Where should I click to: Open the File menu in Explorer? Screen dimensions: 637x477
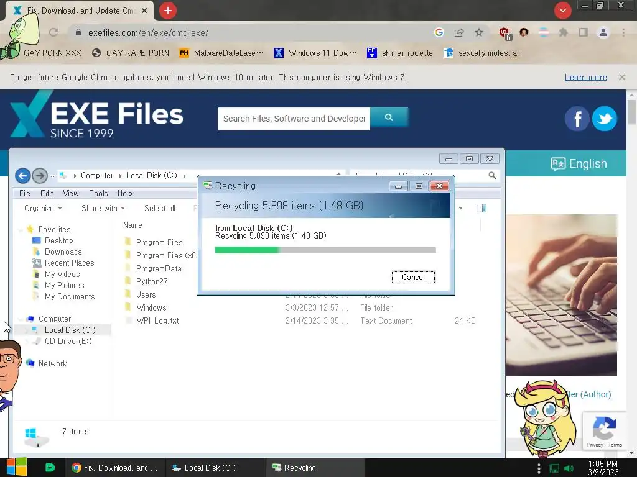[x=25, y=194]
